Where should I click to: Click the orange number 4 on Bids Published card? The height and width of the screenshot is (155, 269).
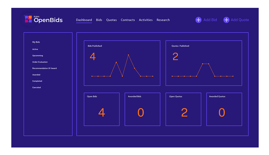tap(93, 56)
